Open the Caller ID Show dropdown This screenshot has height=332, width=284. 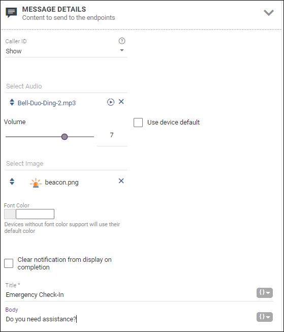(66, 51)
